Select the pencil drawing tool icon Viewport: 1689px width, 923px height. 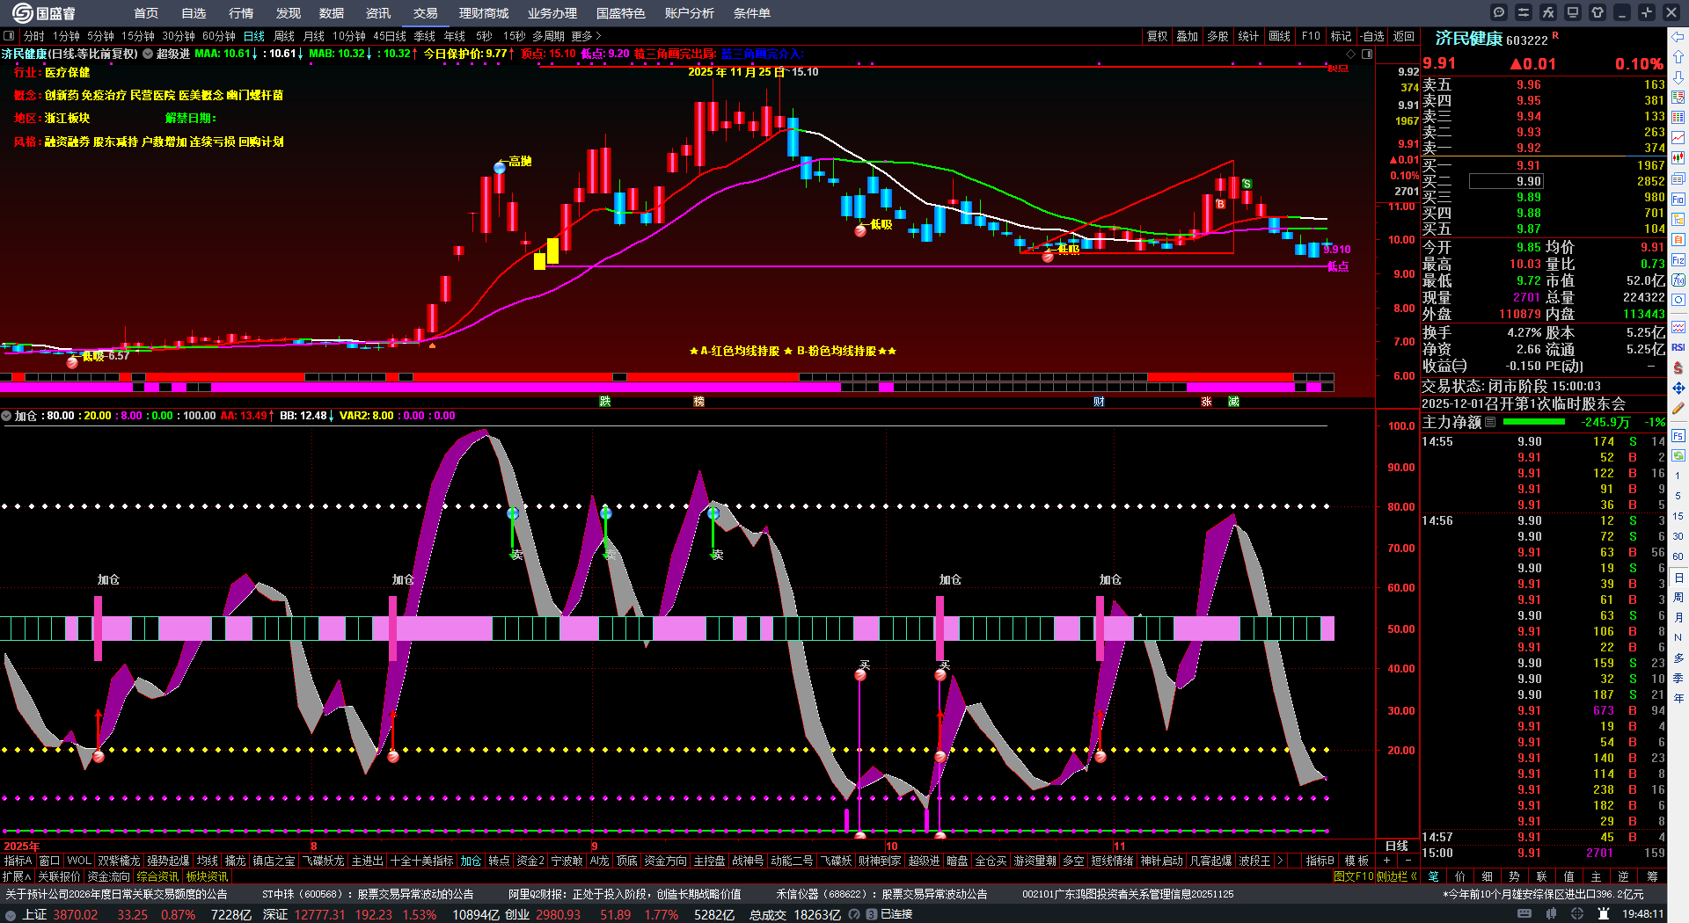coord(1678,408)
